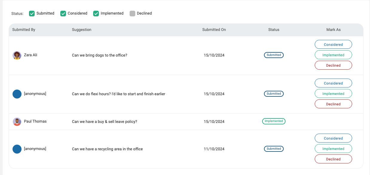Uncheck the Considered status filter
This screenshot has height=175, width=370.
(63, 13)
